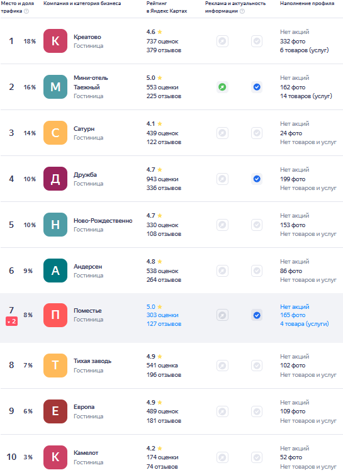Click the Европа "Е" avatar icon
This screenshot has width=343, height=475.
tap(55, 411)
